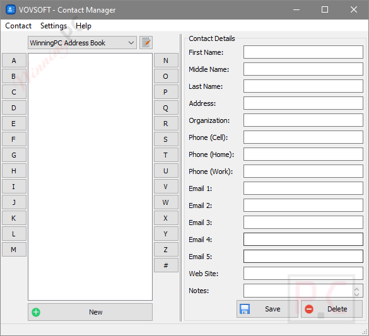Open the Help menu

[83, 26]
